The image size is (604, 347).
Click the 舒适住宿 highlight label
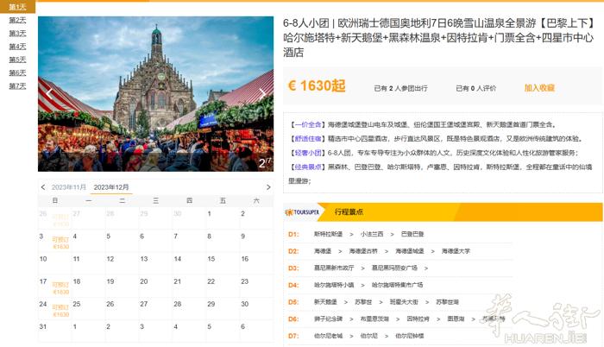(x=308, y=139)
